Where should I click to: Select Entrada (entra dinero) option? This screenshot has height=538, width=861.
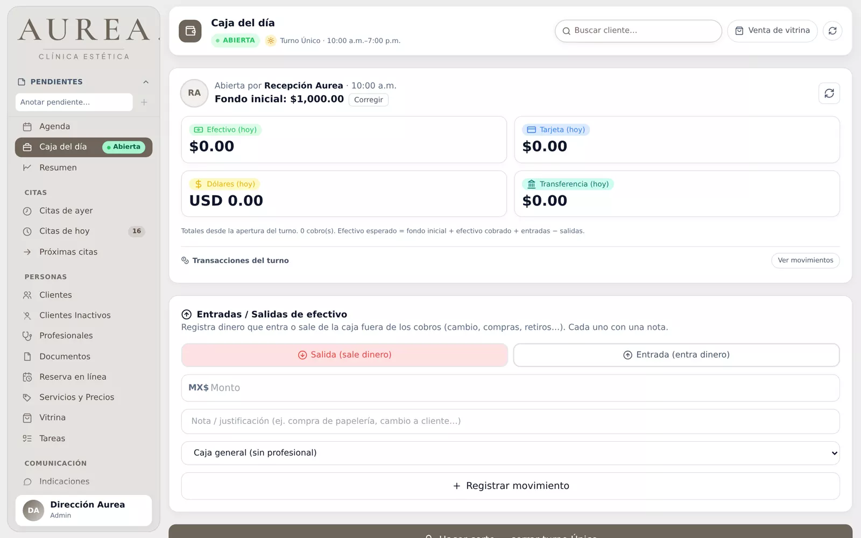point(676,355)
